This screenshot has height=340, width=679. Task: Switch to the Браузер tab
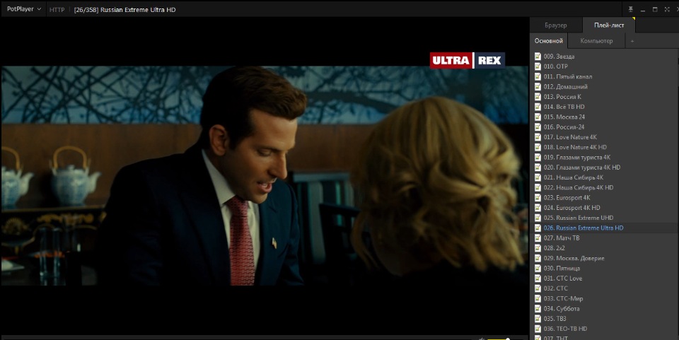click(556, 25)
